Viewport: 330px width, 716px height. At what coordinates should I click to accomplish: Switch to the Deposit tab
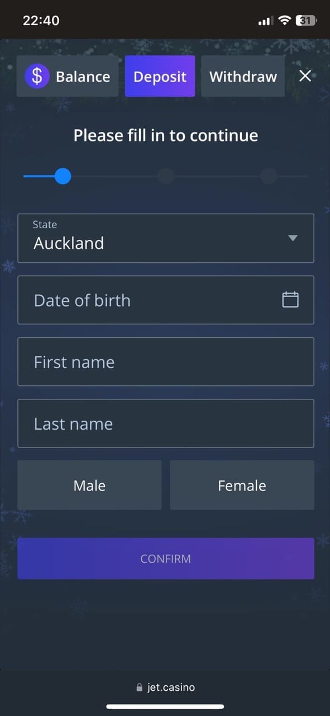[x=160, y=76]
